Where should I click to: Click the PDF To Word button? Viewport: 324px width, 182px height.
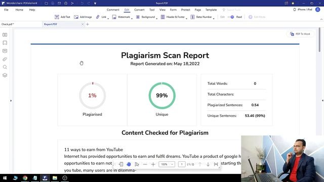click(300, 34)
